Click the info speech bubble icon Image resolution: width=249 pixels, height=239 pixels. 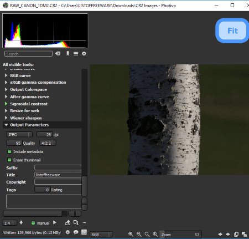(76, 232)
